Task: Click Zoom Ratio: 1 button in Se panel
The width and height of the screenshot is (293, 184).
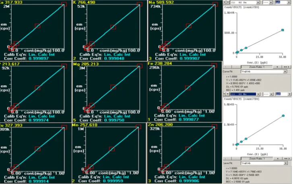Action: pyautogui.click(x=257, y=67)
